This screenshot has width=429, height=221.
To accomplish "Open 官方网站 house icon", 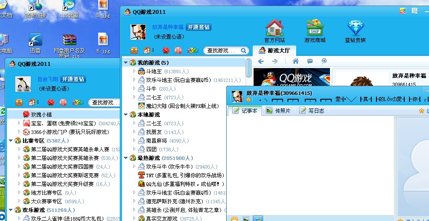I will 274,28.
